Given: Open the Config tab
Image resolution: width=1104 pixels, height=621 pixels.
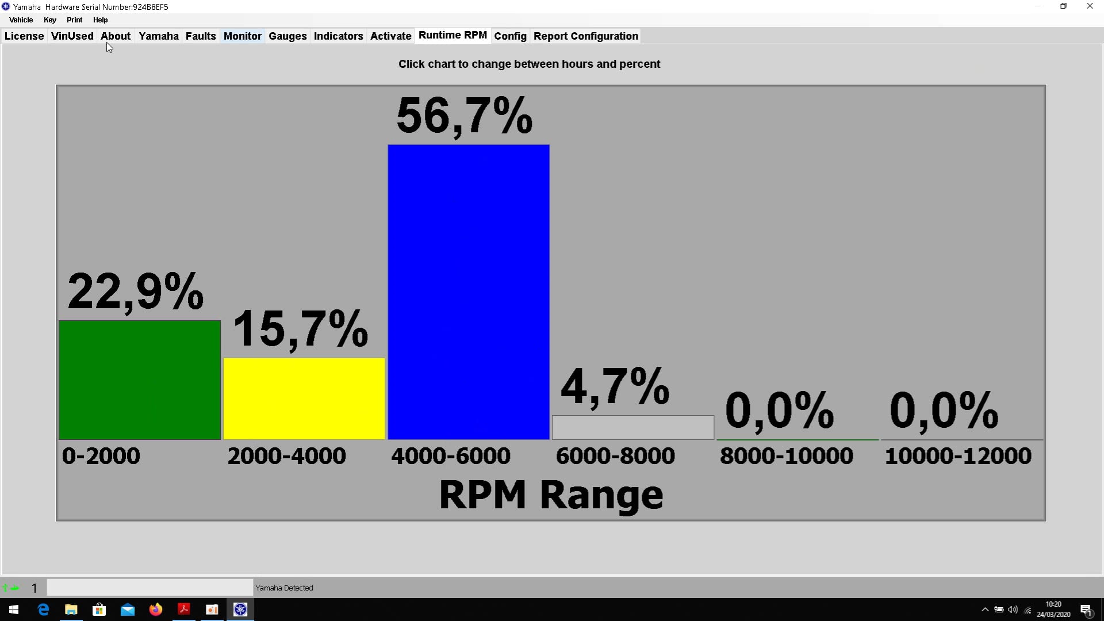Looking at the screenshot, I should click(x=510, y=36).
